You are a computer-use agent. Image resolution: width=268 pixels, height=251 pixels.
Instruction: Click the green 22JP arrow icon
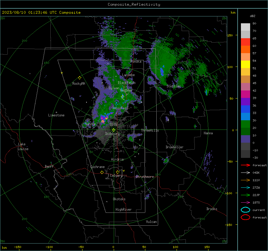(x=245, y=195)
